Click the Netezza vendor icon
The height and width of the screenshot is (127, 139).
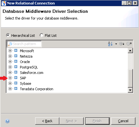coord(16,56)
